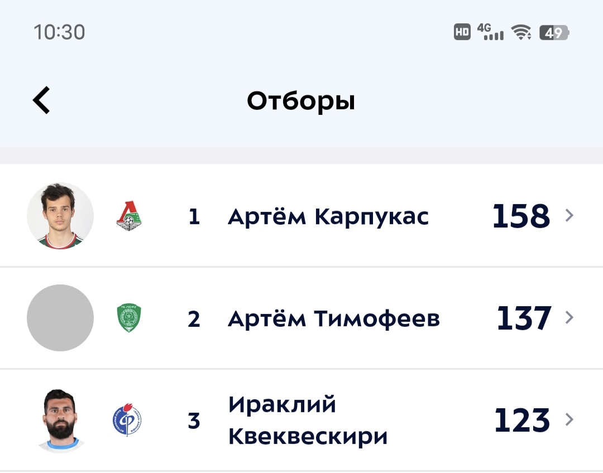Open Ираклий Квеквескири player photo
The height and width of the screenshot is (473, 603).
(x=60, y=420)
